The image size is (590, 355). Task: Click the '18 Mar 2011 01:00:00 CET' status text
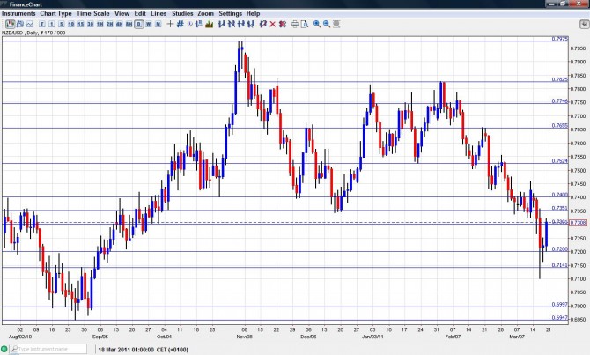point(143,350)
